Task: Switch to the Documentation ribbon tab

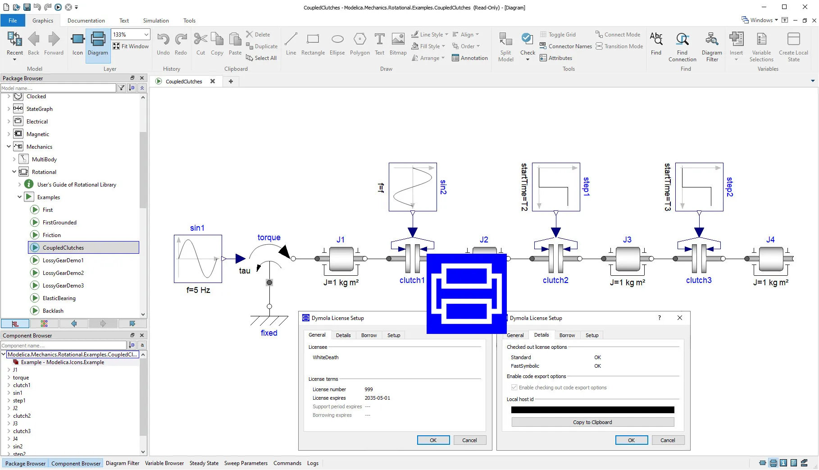Action: [x=86, y=20]
